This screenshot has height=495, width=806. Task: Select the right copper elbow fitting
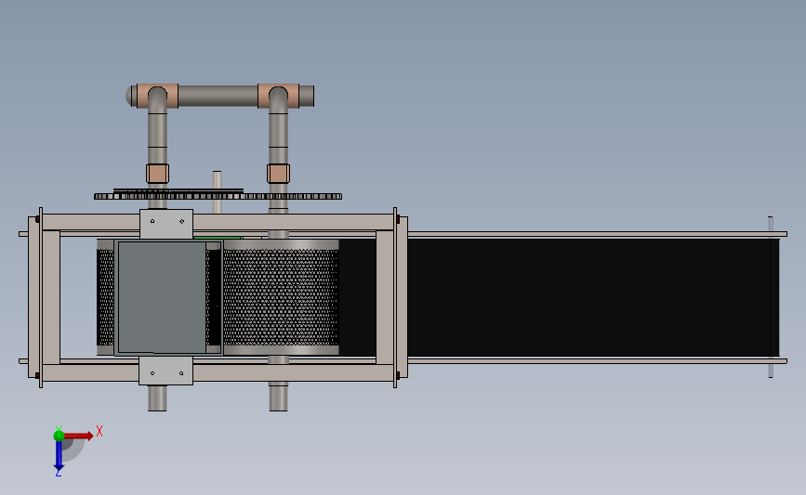pos(278,96)
